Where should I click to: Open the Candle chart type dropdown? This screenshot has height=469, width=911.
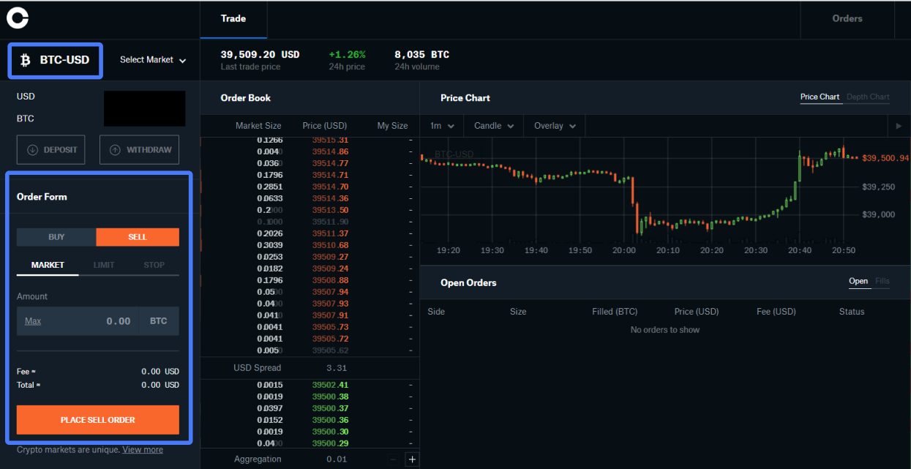pos(494,126)
